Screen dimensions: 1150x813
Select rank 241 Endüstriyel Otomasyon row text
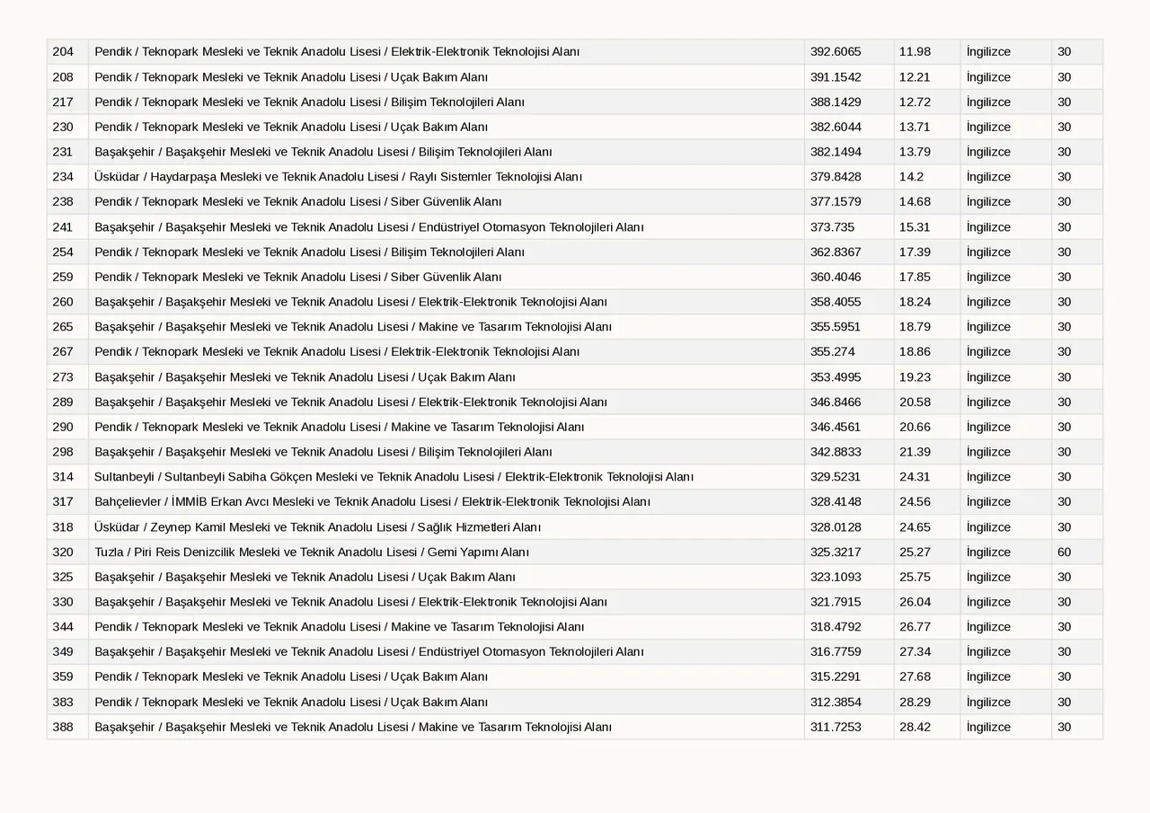pos(369,227)
